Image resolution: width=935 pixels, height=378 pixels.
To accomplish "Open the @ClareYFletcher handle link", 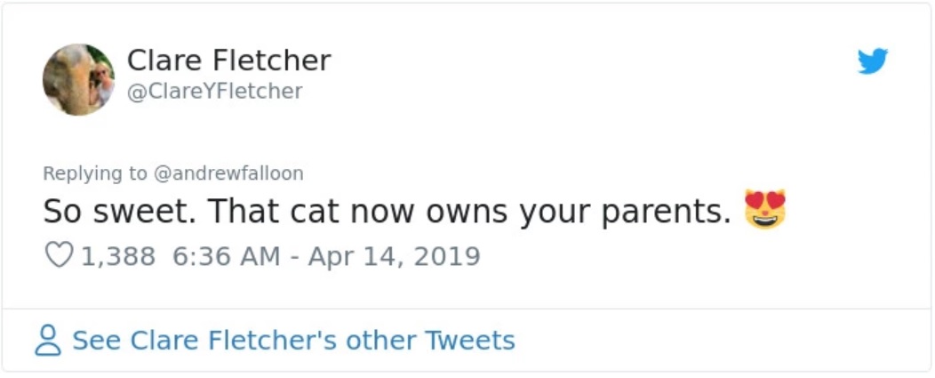I will pyautogui.click(x=215, y=91).
